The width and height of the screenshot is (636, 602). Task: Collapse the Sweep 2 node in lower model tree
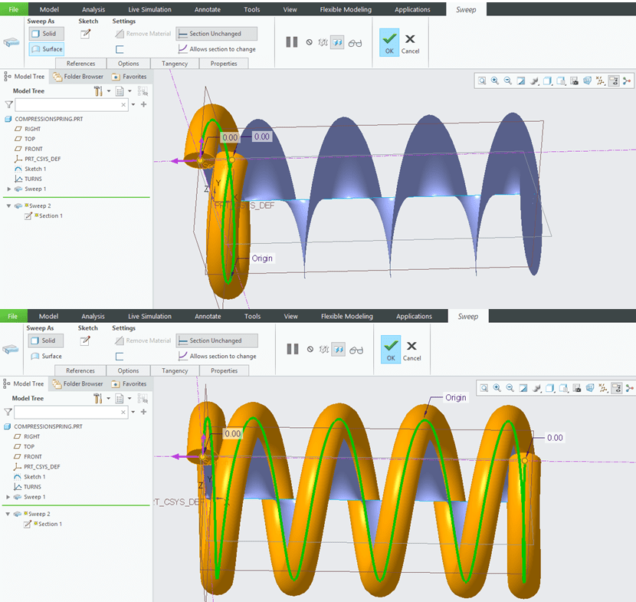click(x=9, y=514)
